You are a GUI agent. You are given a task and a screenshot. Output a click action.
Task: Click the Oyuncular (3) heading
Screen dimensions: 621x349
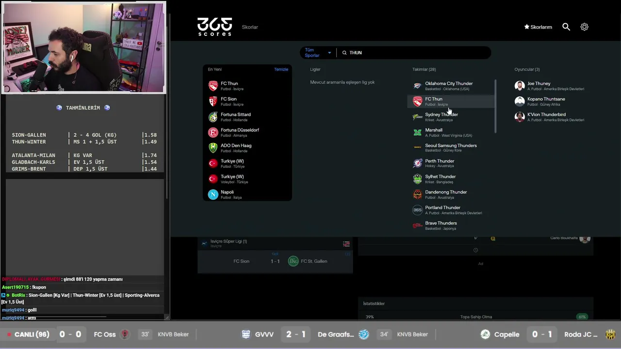[527, 69]
